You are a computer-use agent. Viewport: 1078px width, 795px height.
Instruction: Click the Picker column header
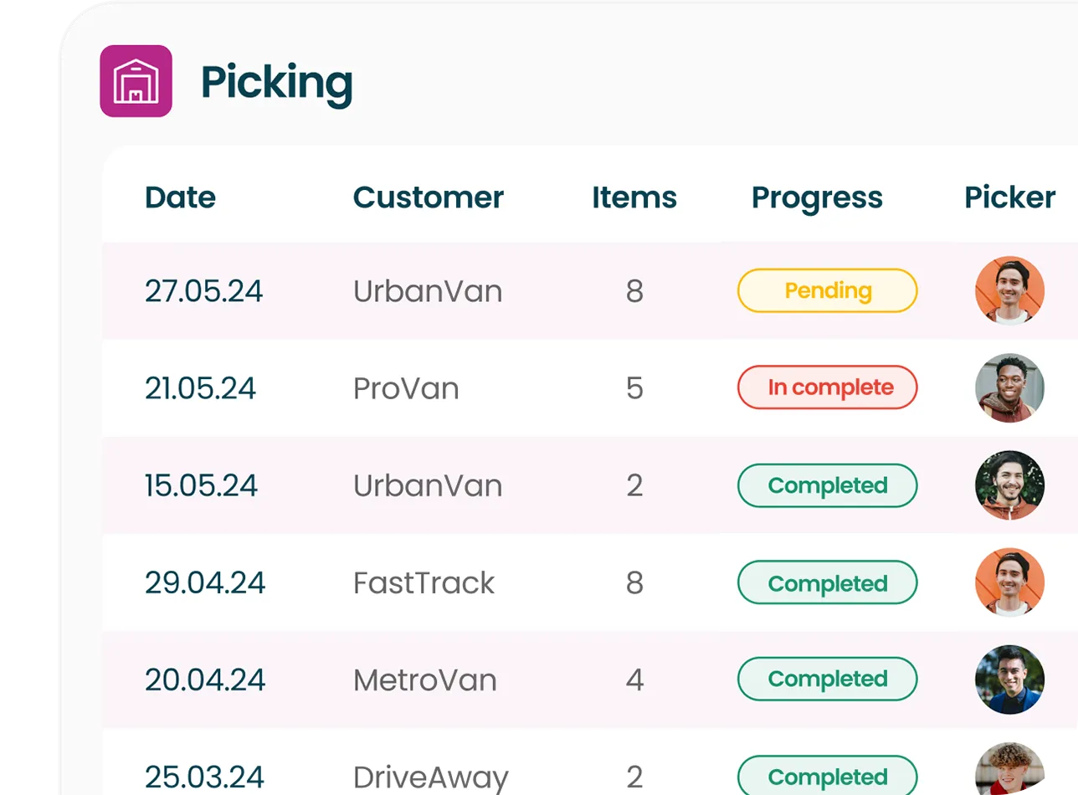coord(1010,197)
